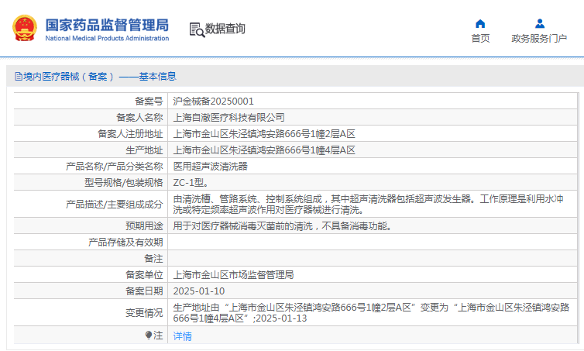
Task: Click 上海自澈医疗科技有限公司 cell
Action: pos(229,118)
